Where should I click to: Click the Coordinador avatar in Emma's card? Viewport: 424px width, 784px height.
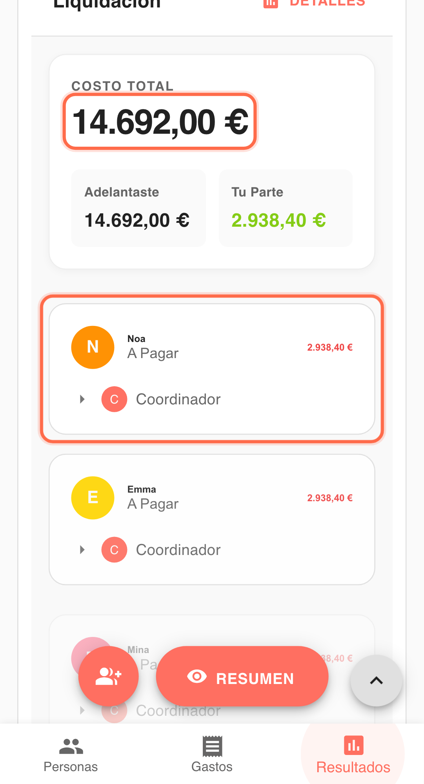[114, 550]
